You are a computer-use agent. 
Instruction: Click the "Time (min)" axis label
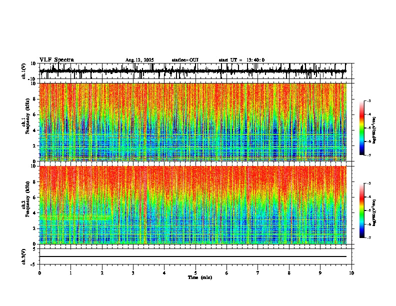pos(200,277)
